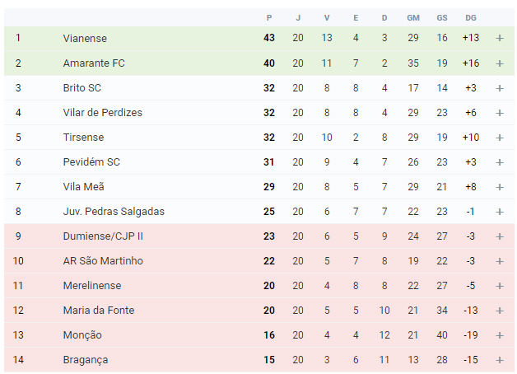Open plus icon for Maria da Fonte

click(x=500, y=311)
